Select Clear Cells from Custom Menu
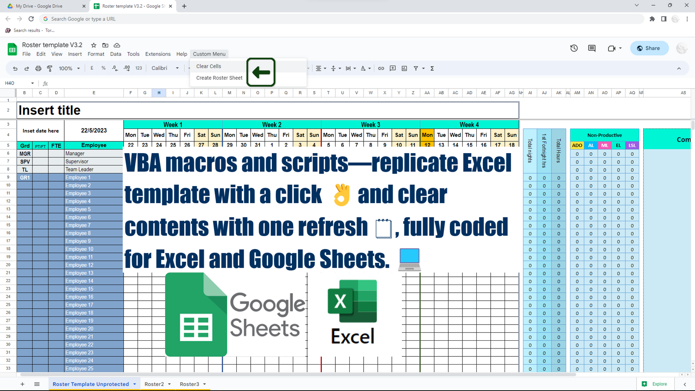This screenshot has height=391, width=695. point(209,66)
